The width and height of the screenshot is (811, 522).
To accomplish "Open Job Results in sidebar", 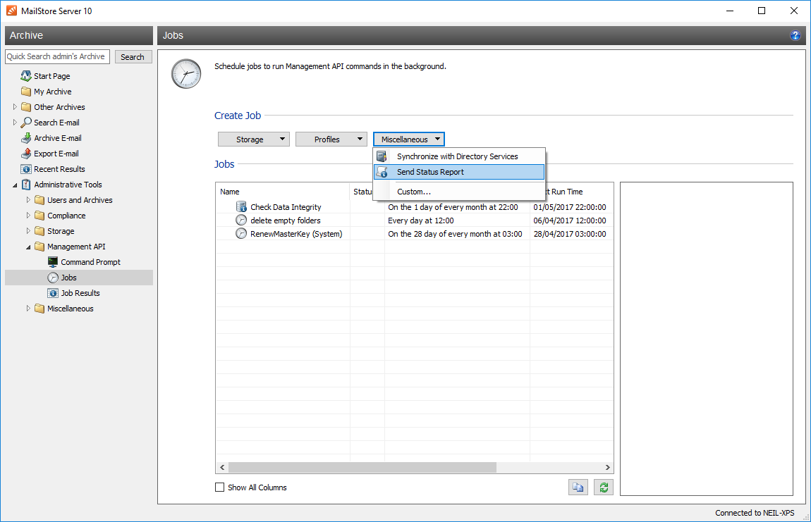I will 80,293.
